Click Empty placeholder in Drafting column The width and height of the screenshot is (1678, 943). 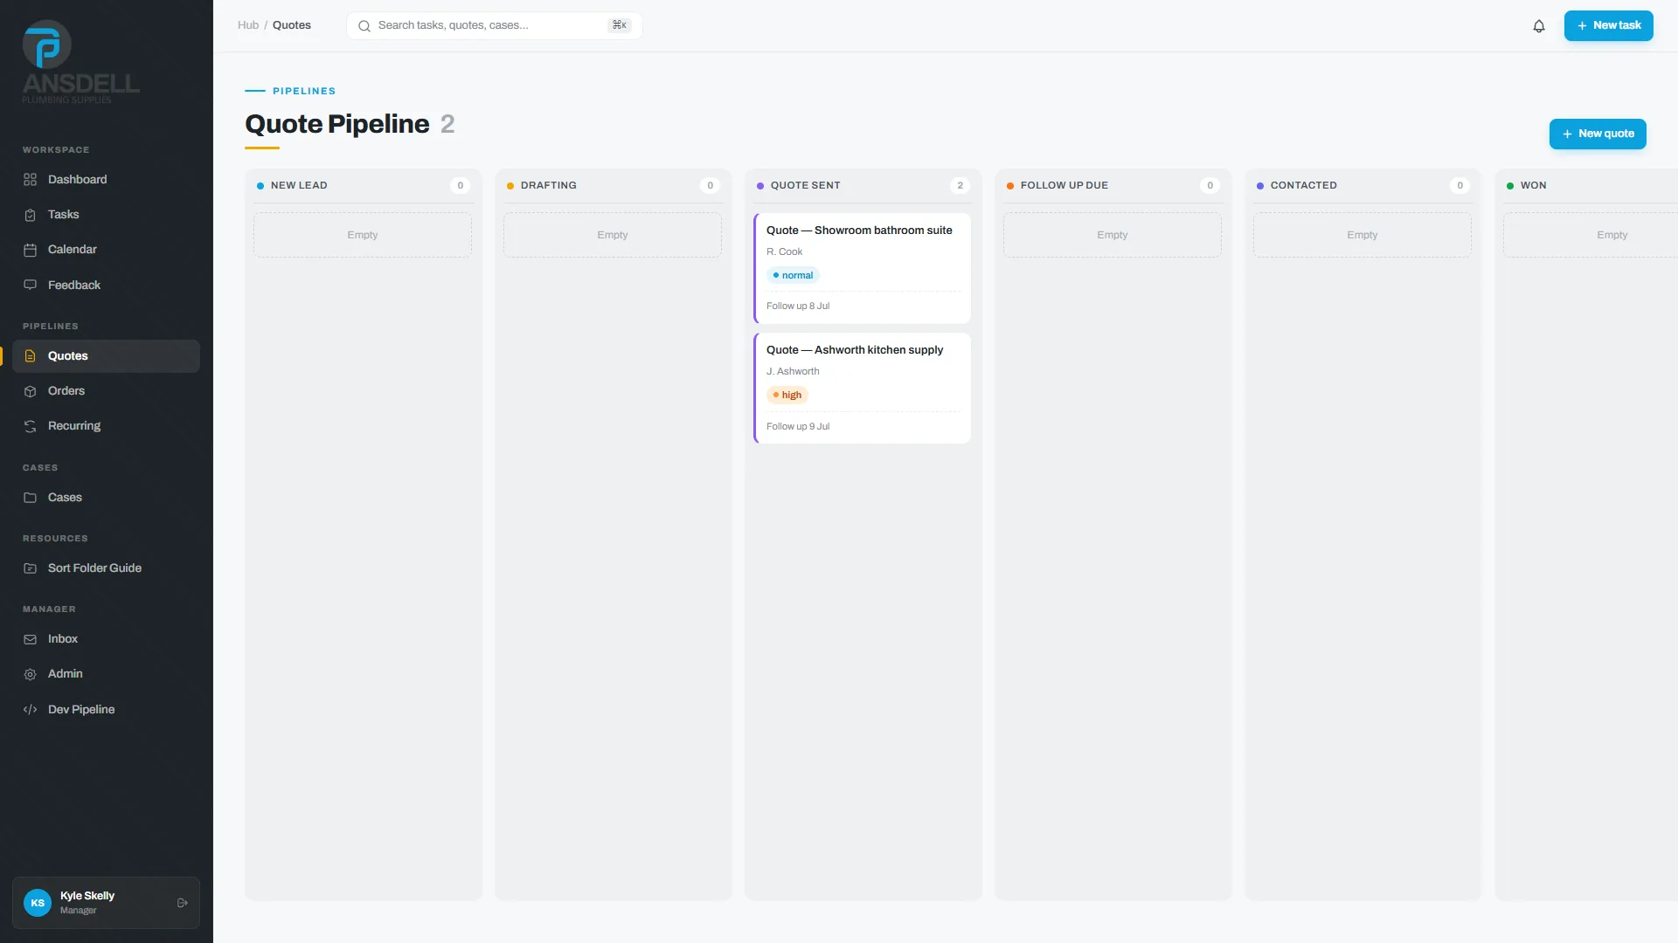coord(613,235)
